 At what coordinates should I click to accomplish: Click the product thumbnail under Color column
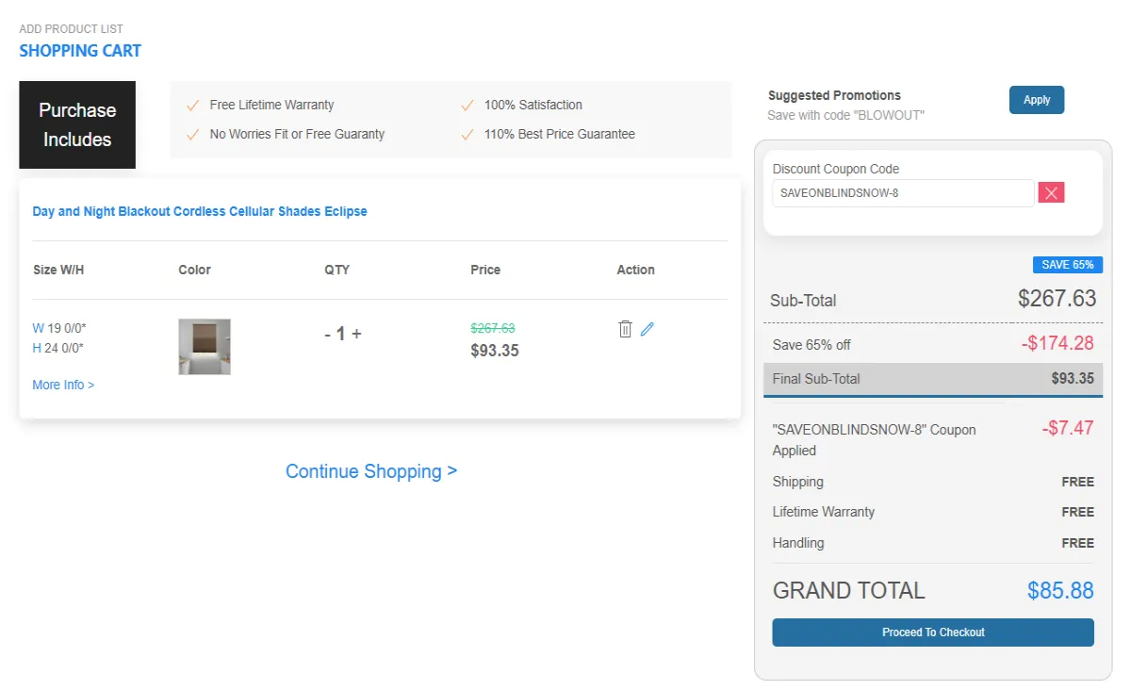[204, 346]
